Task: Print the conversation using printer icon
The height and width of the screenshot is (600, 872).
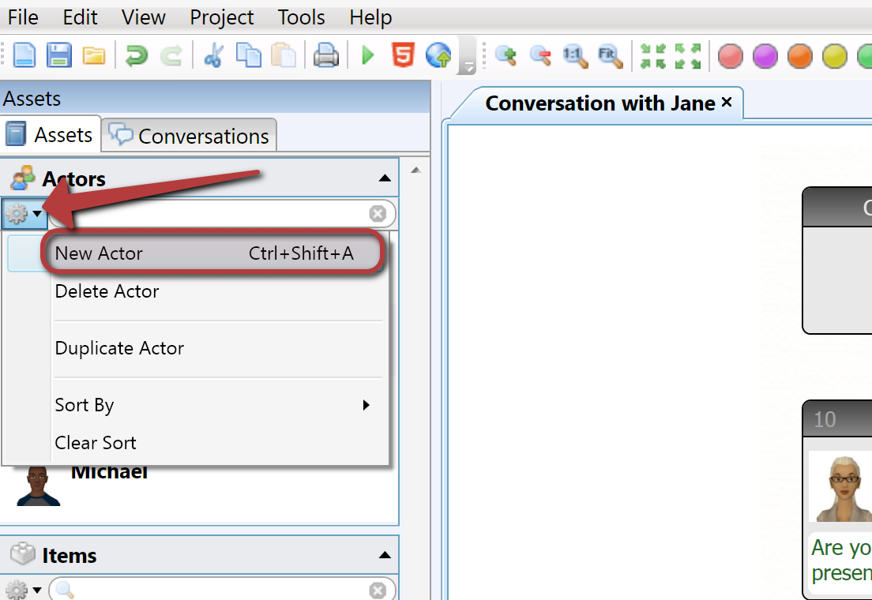Action: pos(326,55)
